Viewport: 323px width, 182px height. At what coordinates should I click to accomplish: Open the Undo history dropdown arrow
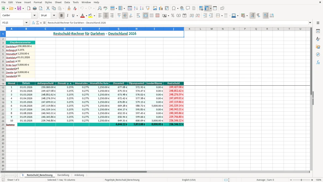coord(86,8)
